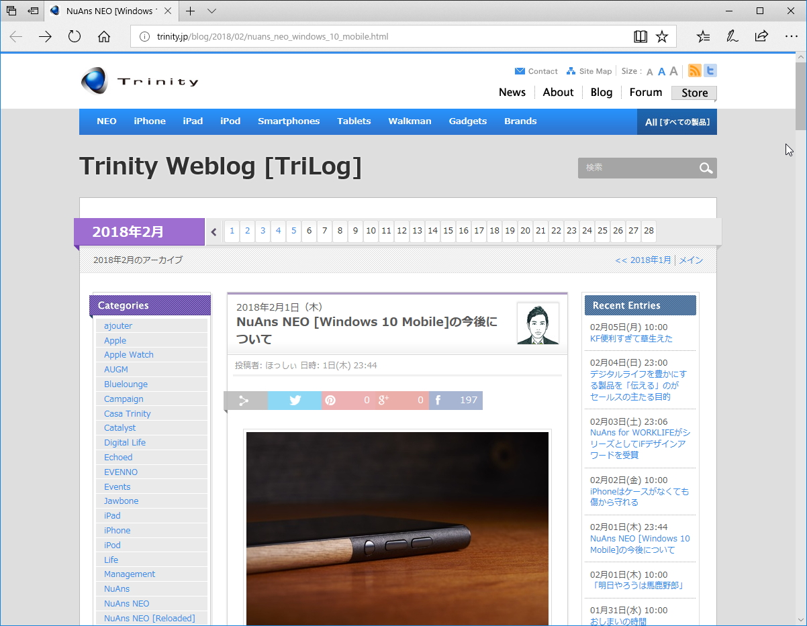Select Gadgets in navigation bar
The width and height of the screenshot is (807, 626).
(x=468, y=121)
